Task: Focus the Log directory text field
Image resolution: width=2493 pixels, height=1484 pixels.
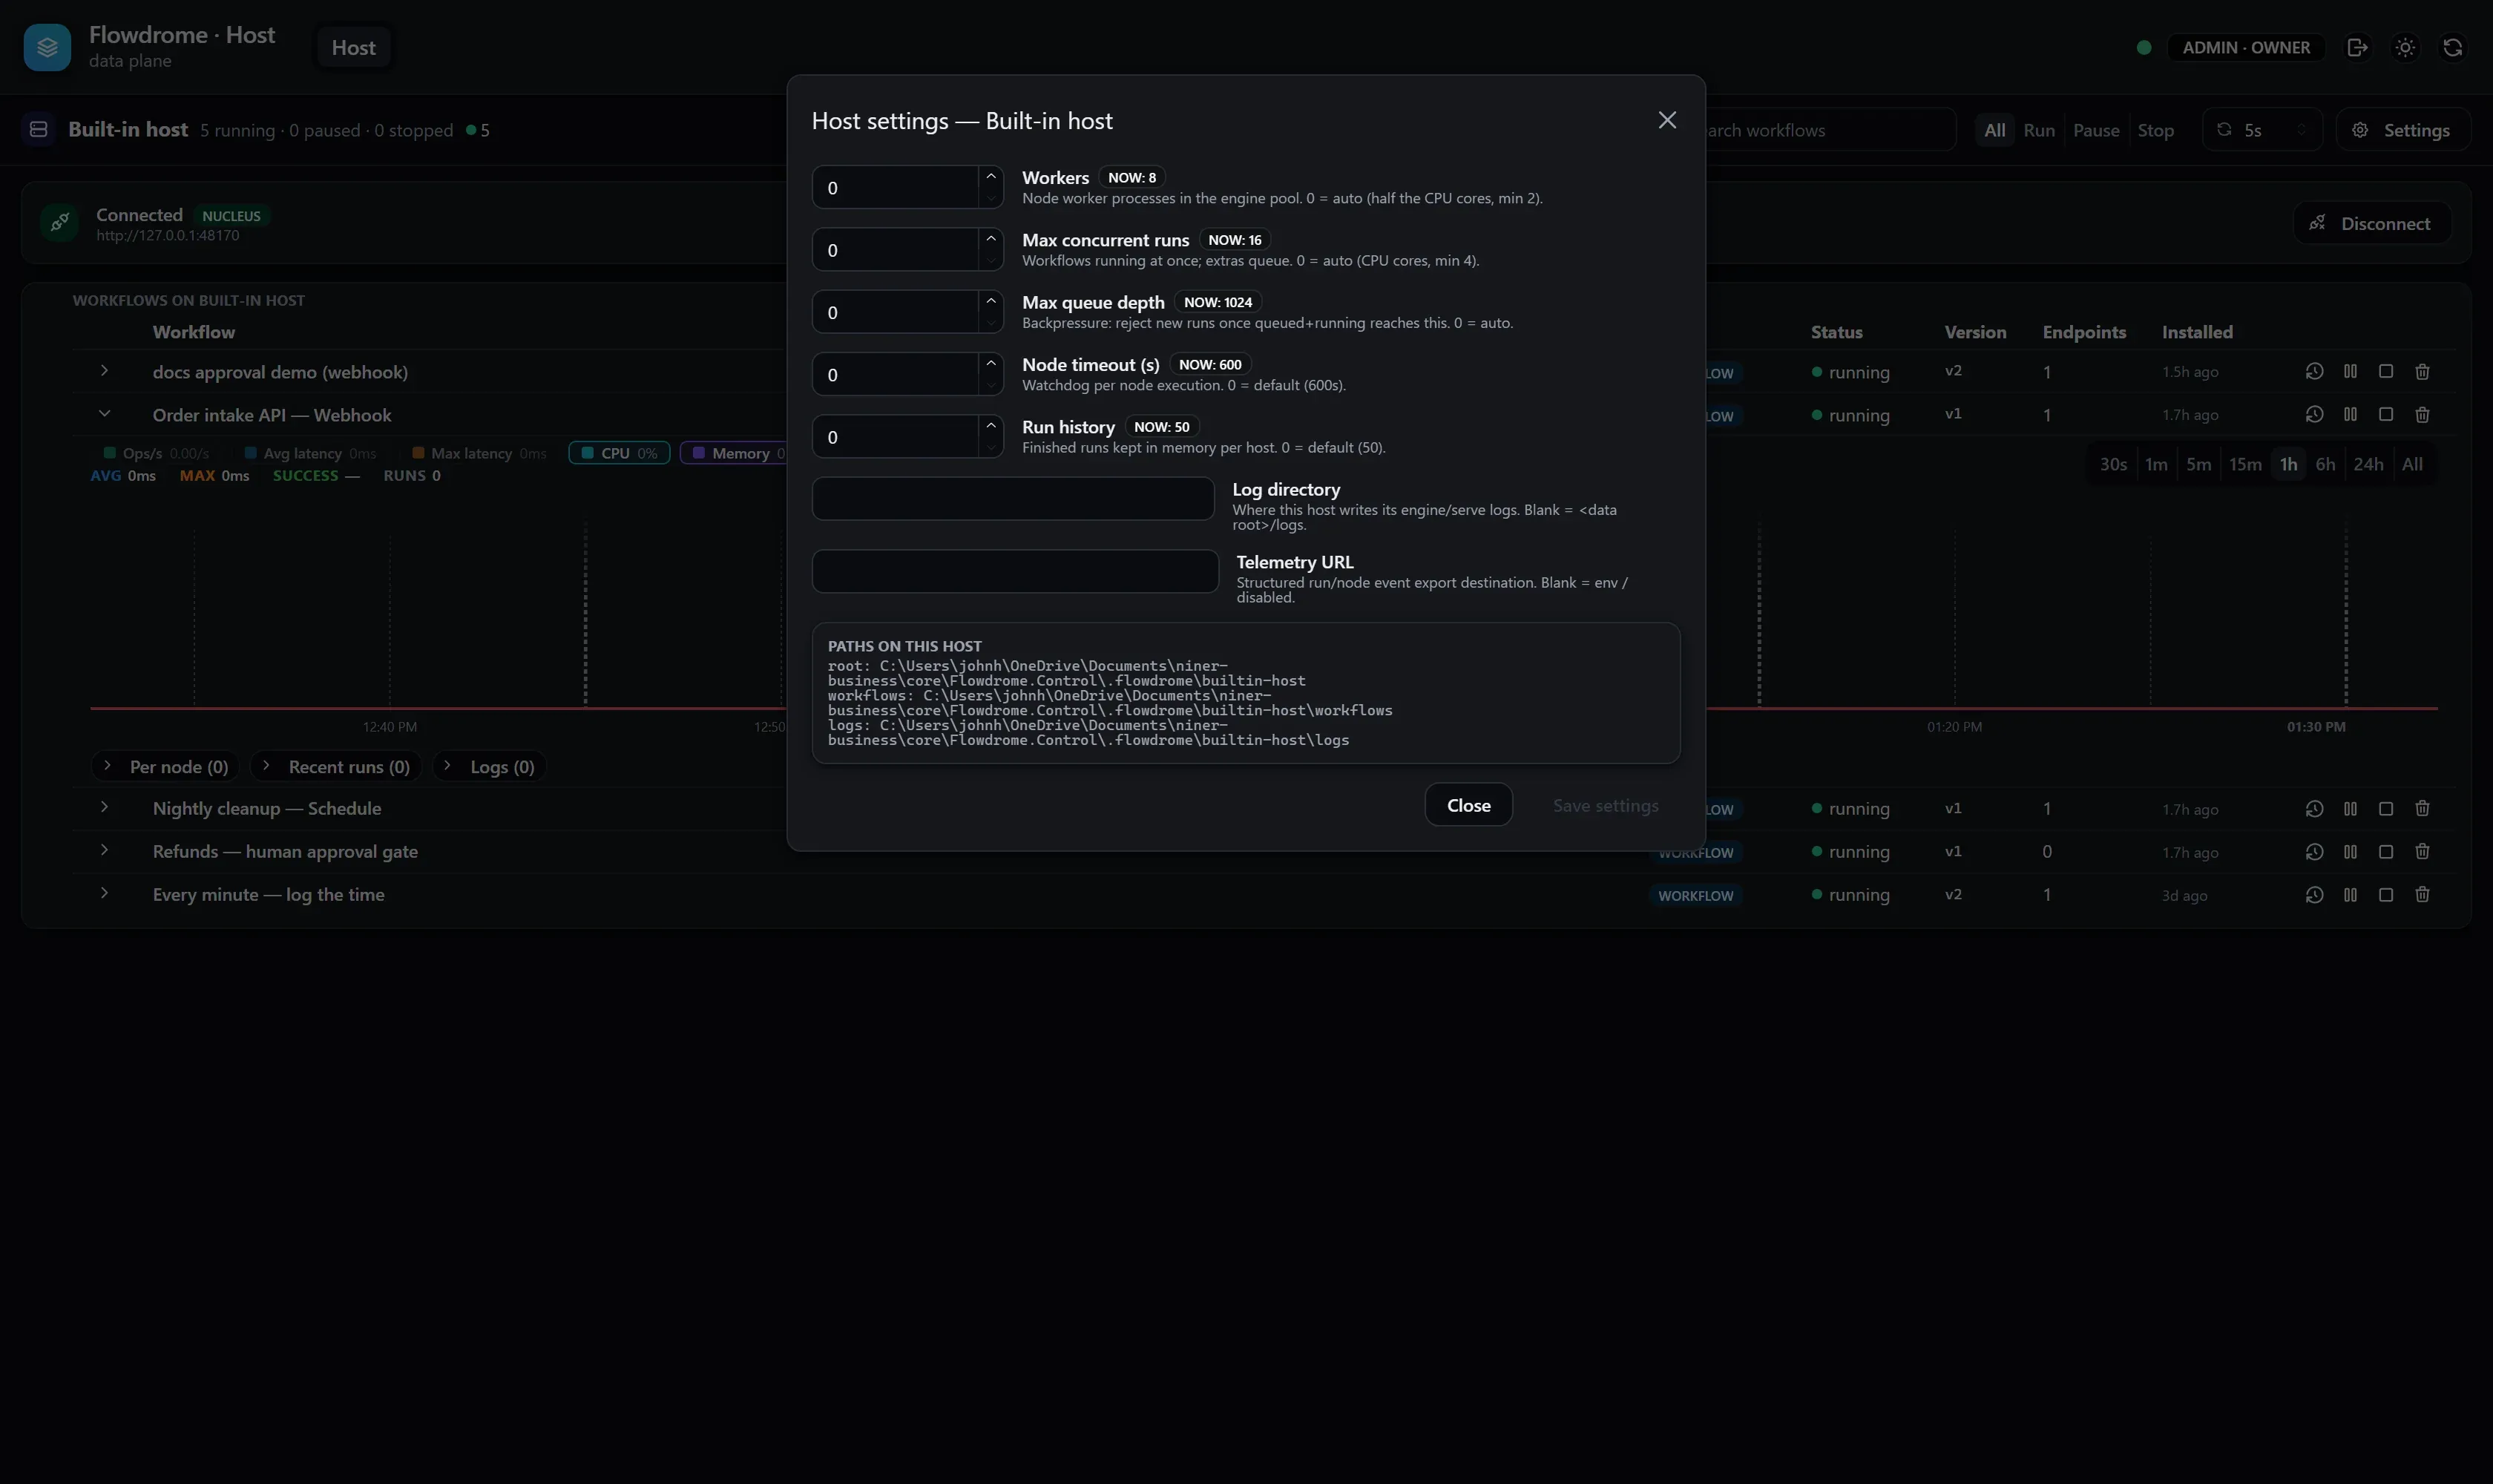Action: tap(1013, 498)
